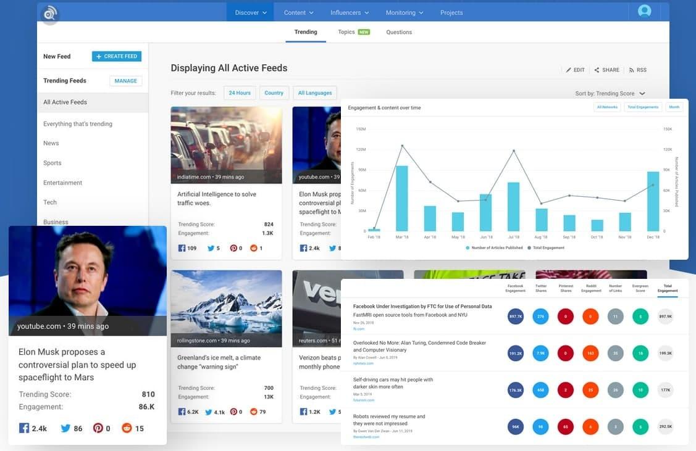The width and height of the screenshot is (696, 451).
Task: Switch to the Topics tab
Action: [354, 32]
